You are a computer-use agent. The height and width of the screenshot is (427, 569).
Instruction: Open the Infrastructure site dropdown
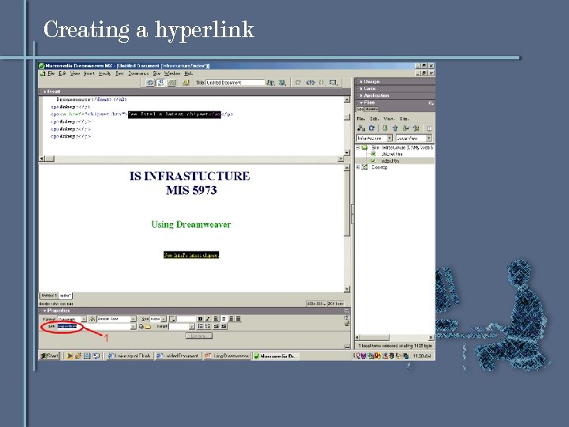click(390, 138)
